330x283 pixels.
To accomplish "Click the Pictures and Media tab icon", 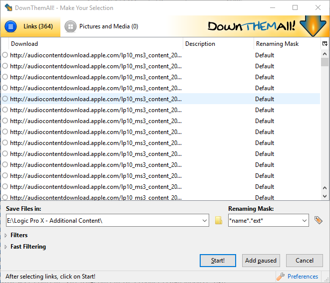I will (70, 26).
